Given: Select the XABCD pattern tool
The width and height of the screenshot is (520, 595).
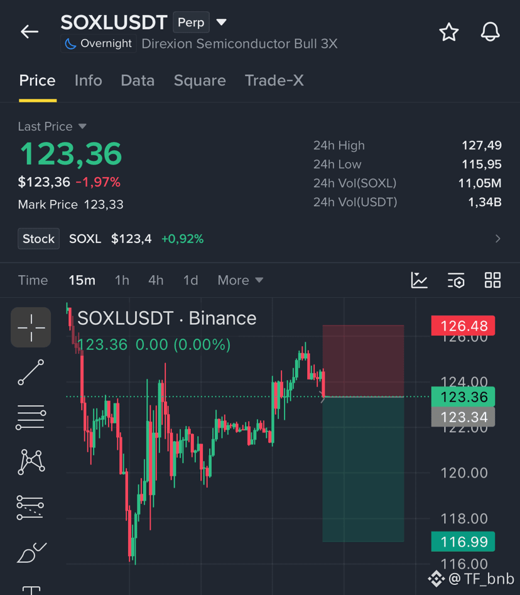Looking at the screenshot, I should 31,462.
